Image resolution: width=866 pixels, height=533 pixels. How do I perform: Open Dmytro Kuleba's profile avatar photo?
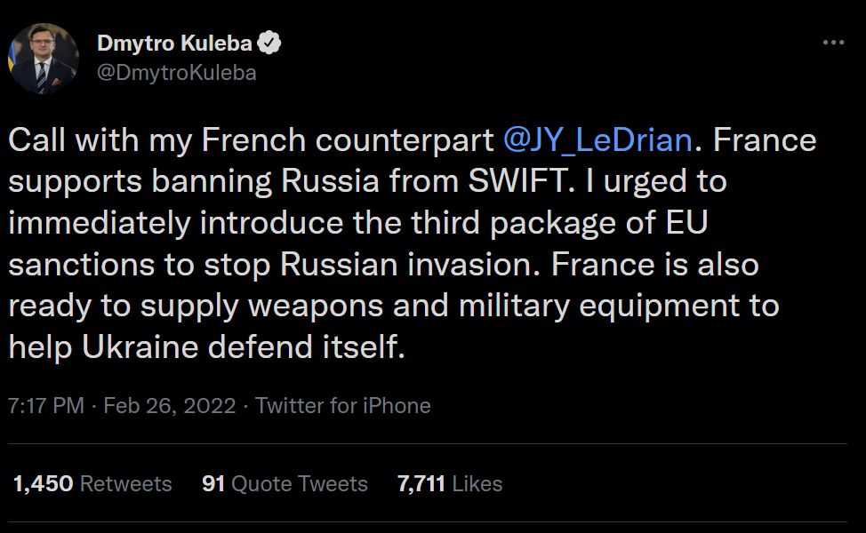[44, 59]
